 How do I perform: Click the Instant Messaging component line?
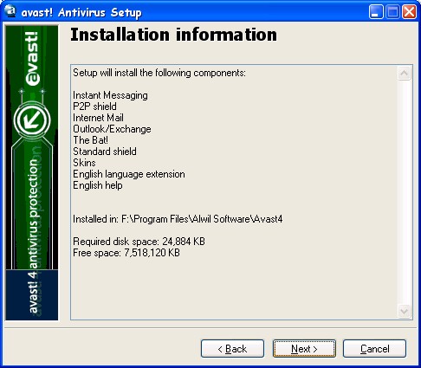110,95
